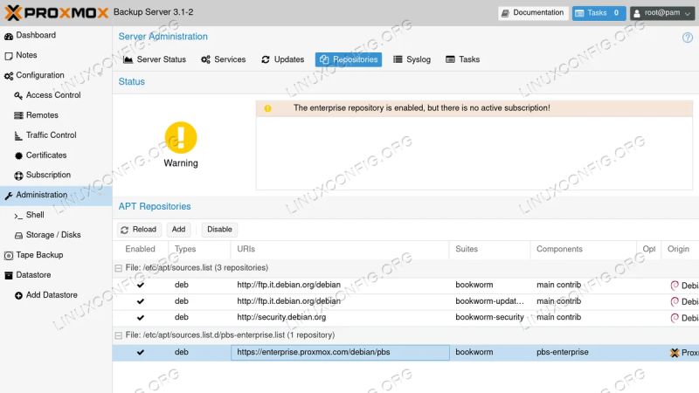Toggle enabled checkmark for bookworm-updates repository
The image size is (699, 393).
click(x=141, y=301)
